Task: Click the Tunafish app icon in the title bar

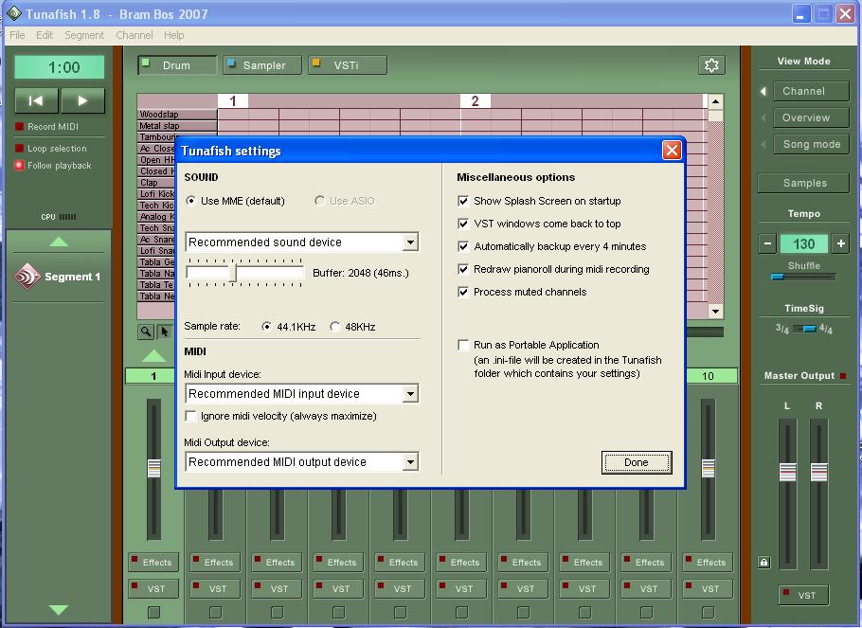Action: pos(14,13)
